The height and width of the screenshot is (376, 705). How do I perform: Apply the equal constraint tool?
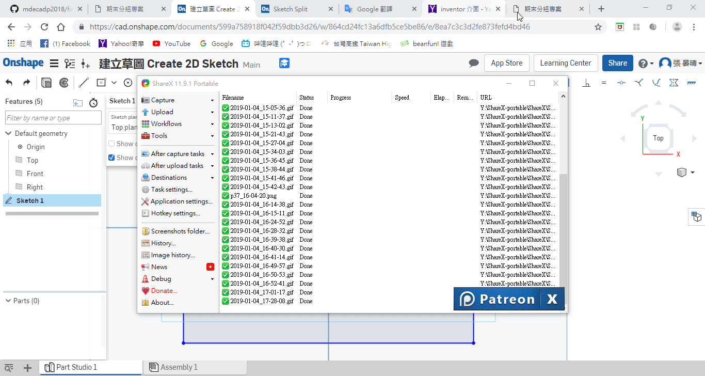coord(603,82)
